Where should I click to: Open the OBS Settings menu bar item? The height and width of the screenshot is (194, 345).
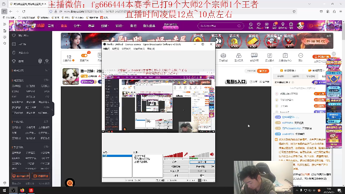click(116, 49)
